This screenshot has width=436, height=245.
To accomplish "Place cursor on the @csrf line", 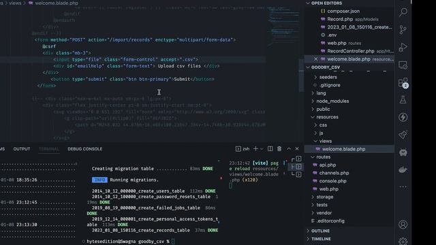I will (x=49, y=46).
